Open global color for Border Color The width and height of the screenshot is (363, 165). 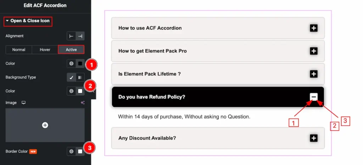(71, 151)
